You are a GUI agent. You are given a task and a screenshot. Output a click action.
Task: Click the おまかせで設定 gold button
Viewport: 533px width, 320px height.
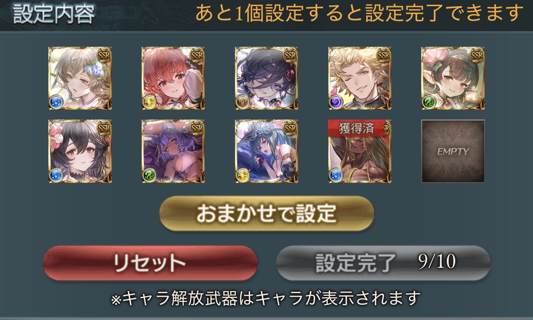point(267,214)
